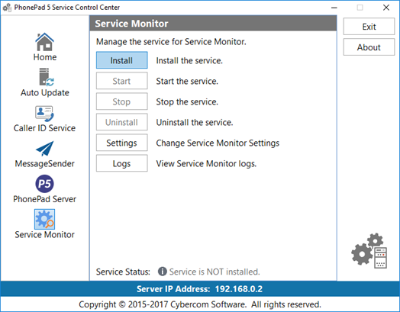
Task: Click the Exit button
Action: pyautogui.click(x=369, y=27)
